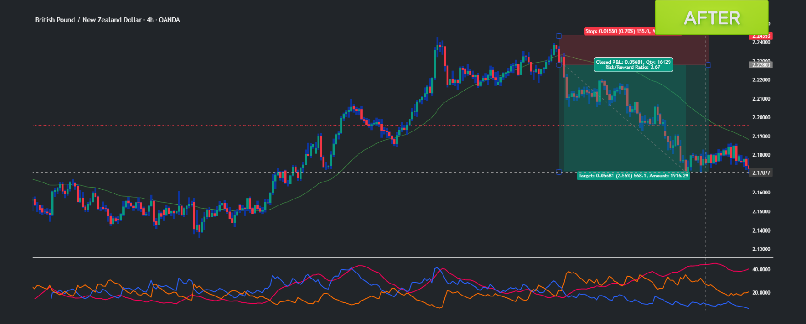The width and height of the screenshot is (806, 324).
Task: Grab the top-left square handle of the stop zone
Action: pyautogui.click(x=559, y=35)
